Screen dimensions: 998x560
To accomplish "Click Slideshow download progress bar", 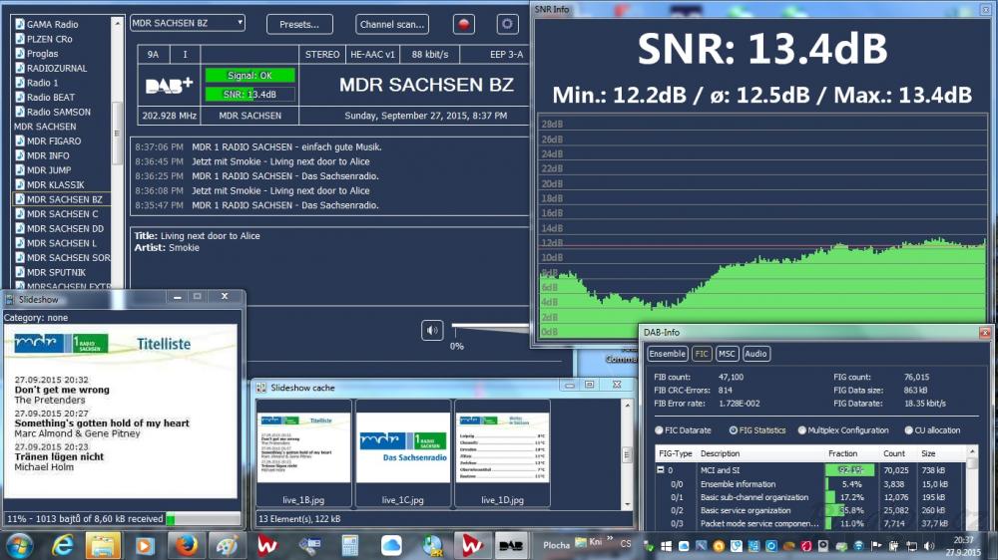I will tap(203, 519).
